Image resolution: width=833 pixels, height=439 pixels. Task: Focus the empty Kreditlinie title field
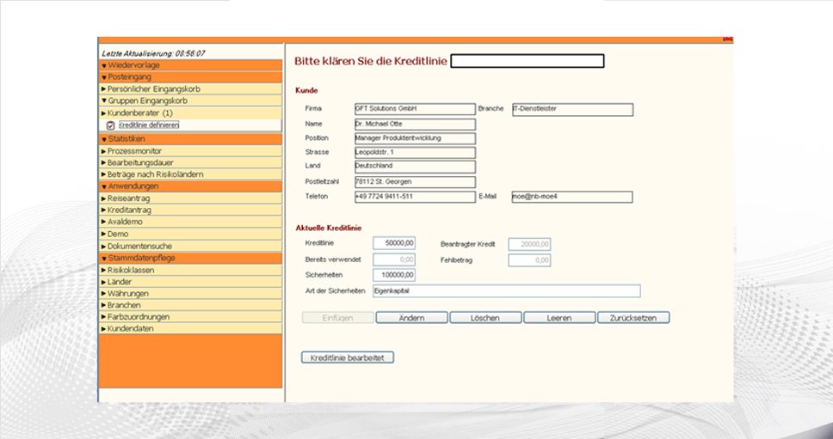point(528,61)
